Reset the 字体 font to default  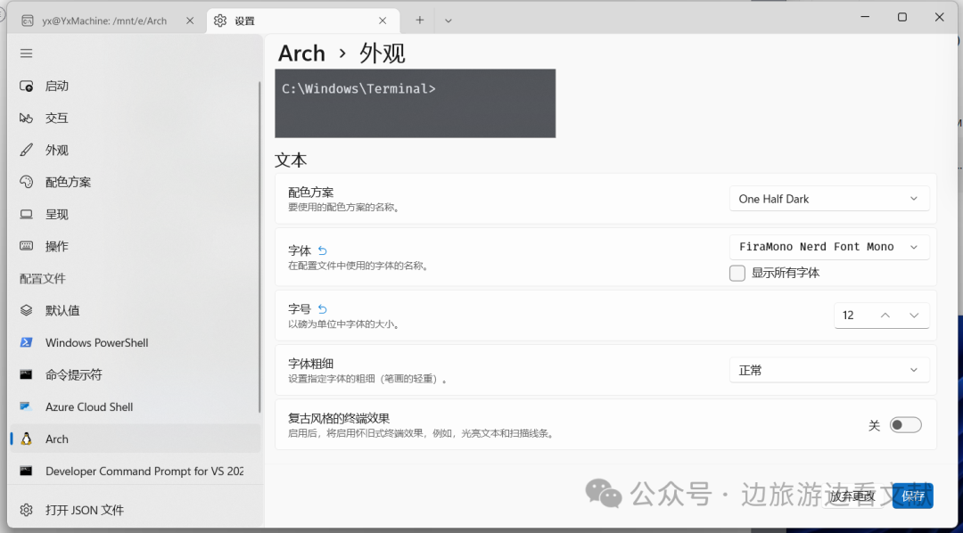click(x=323, y=250)
